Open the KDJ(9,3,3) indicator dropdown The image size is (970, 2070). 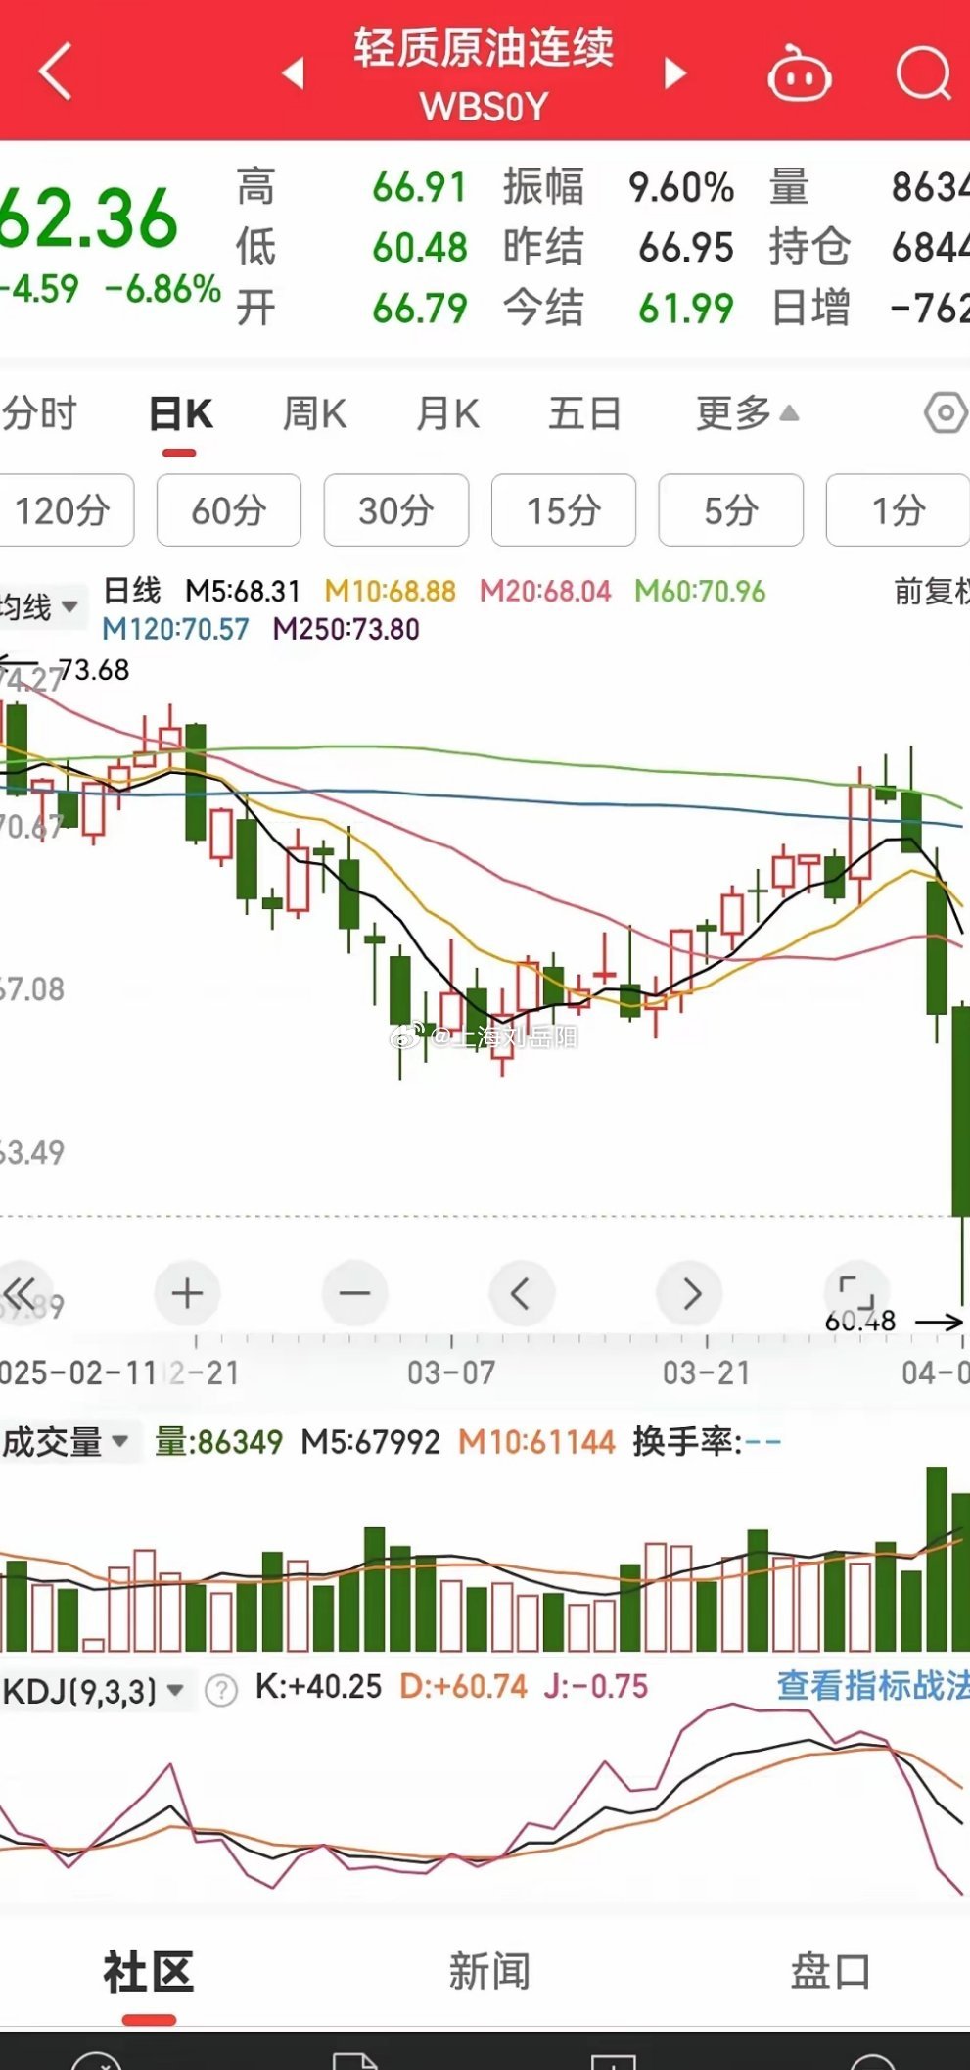coord(94,1691)
